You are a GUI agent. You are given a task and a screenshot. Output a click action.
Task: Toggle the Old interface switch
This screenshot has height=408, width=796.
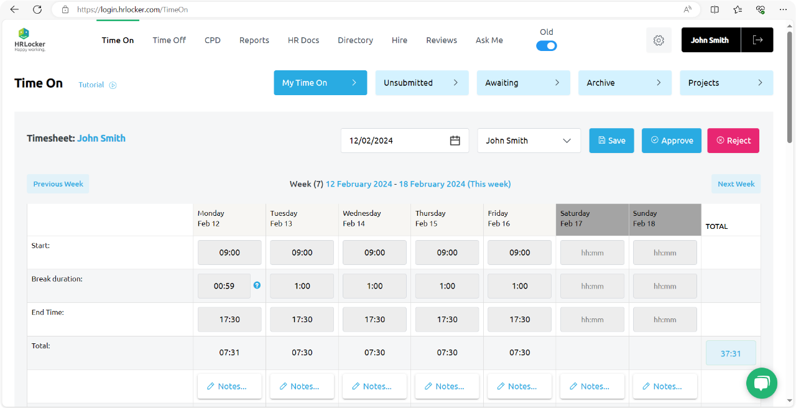[x=546, y=45]
